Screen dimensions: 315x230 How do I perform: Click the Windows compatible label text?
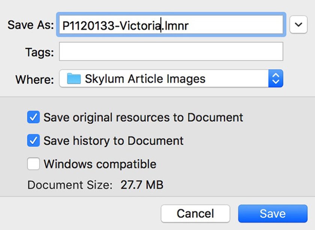(100, 164)
